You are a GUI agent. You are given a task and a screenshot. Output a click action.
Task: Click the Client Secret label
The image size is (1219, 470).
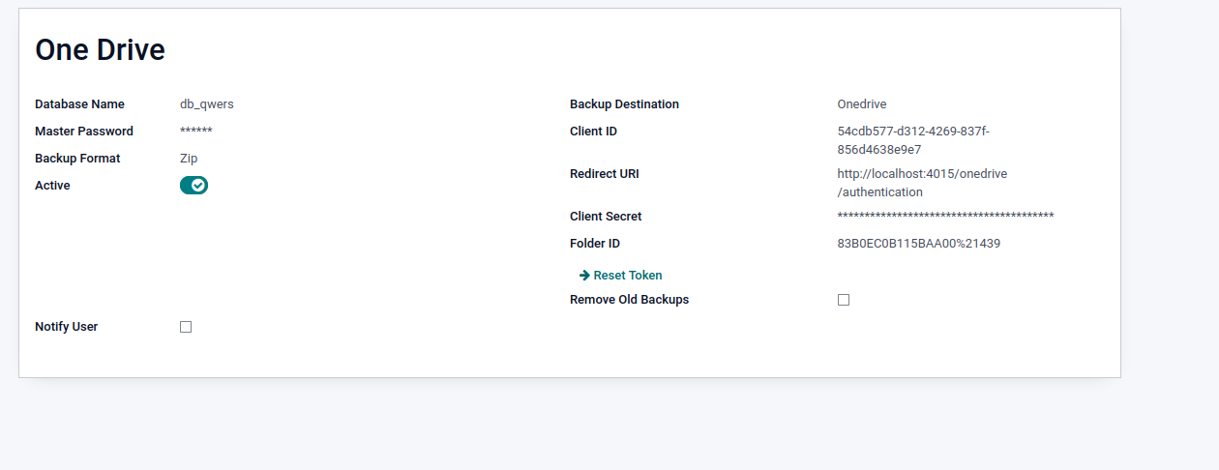606,217
